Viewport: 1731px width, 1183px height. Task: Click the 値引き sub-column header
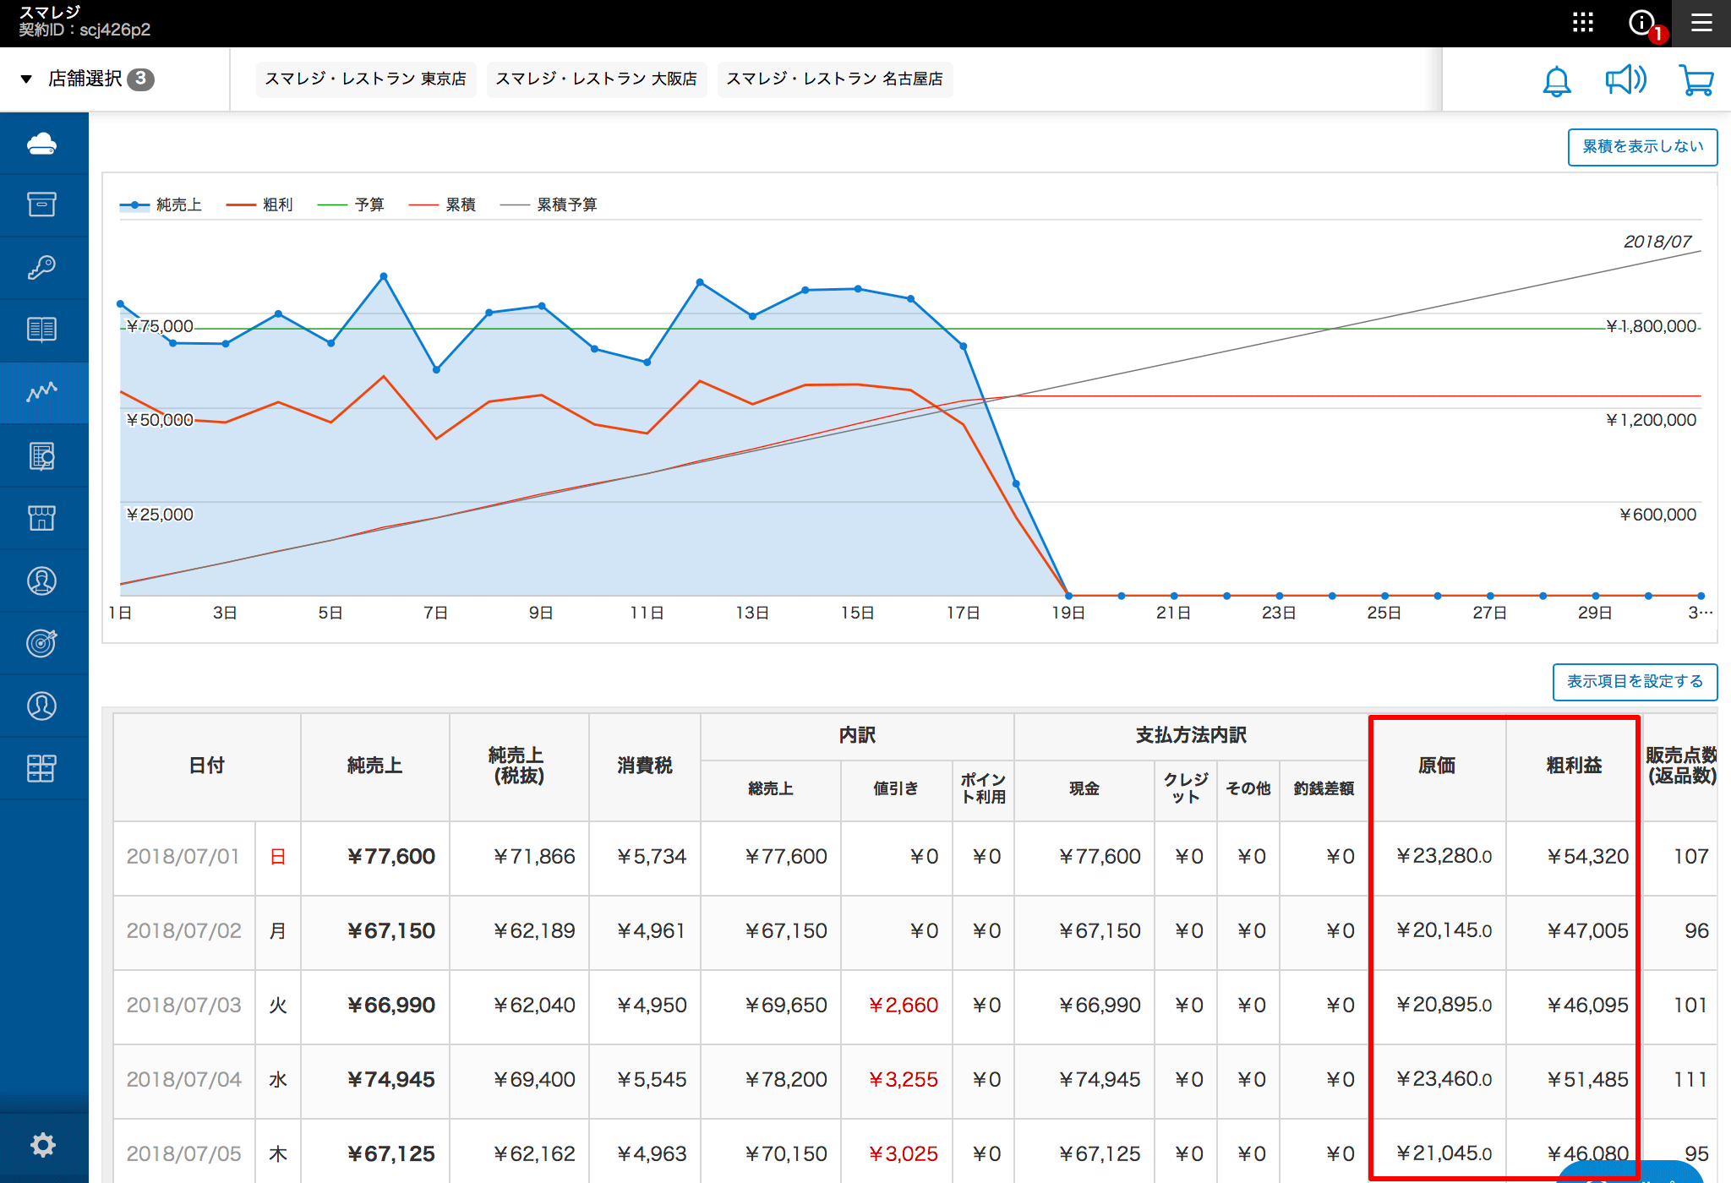[x=896, y=789]
